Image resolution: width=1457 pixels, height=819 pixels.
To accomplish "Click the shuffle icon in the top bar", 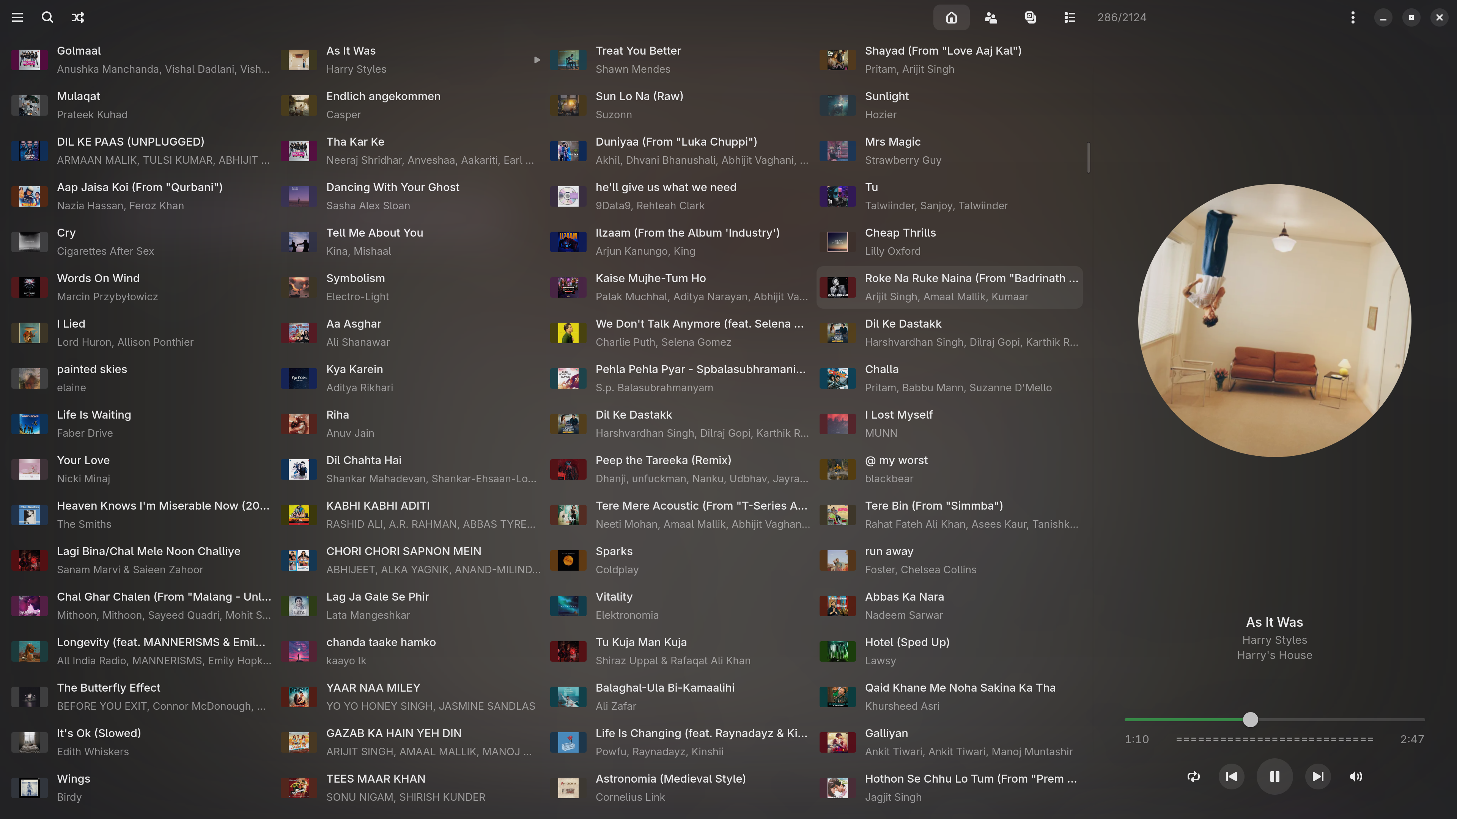I will [x=78, y=17].
